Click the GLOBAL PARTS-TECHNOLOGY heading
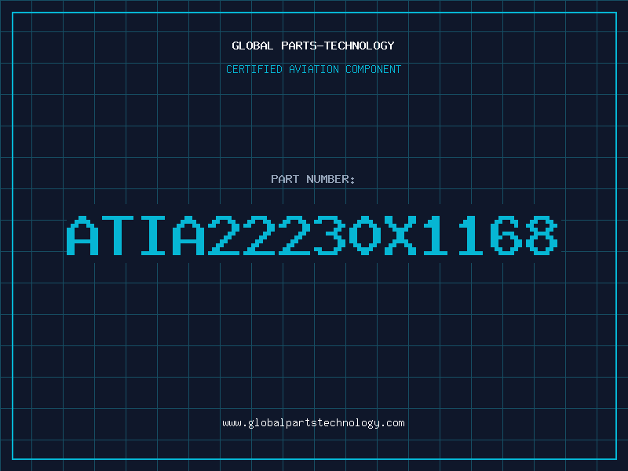The image size is (628, 471). tap(313, 46)
